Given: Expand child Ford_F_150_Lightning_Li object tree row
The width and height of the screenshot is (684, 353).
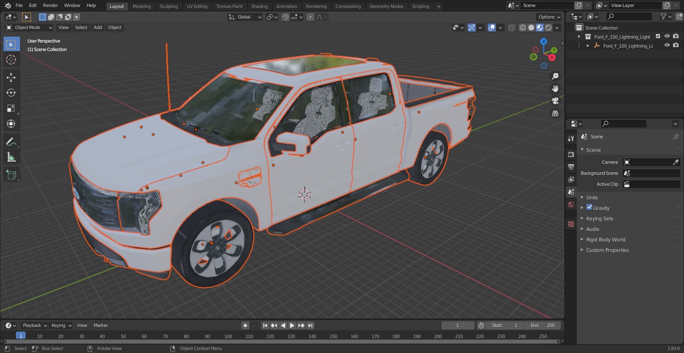Looking at the screenshot, I should pos(588,46).
